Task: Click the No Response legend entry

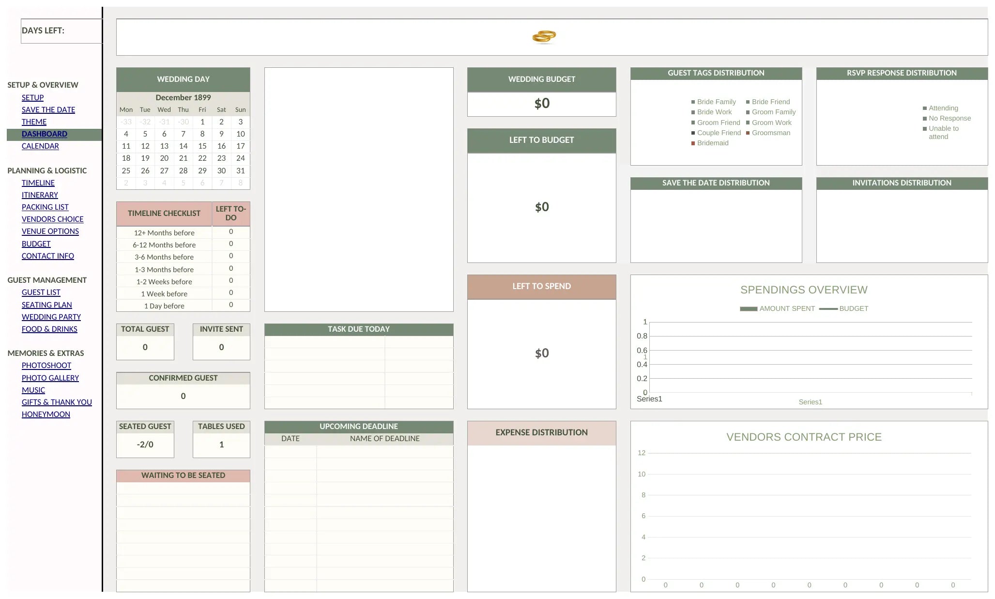Action: click(x=947, y=118)
